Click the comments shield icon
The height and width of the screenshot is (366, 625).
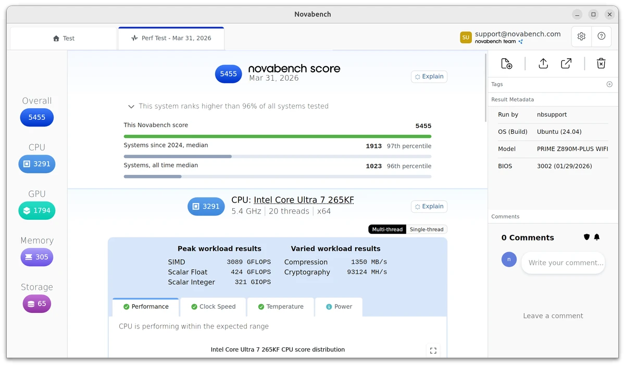pyautogui.click(x=587, y=237)
